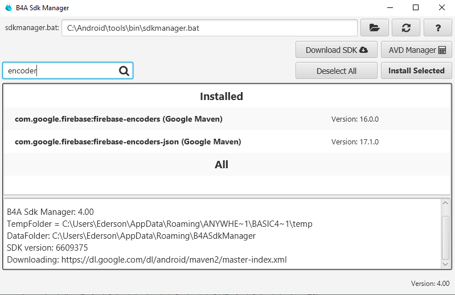This screenshot has width=455, height=295.
Task: Click the log panel scrollbar thumb
Action: pyautogui.click(x=445, y=236)
